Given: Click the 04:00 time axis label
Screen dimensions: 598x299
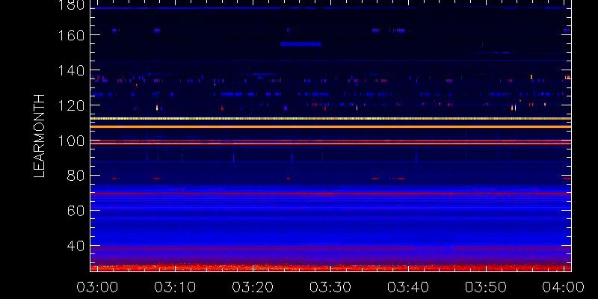Looking at the screenshot, I should pyautogui.click(x=564, y=287).
